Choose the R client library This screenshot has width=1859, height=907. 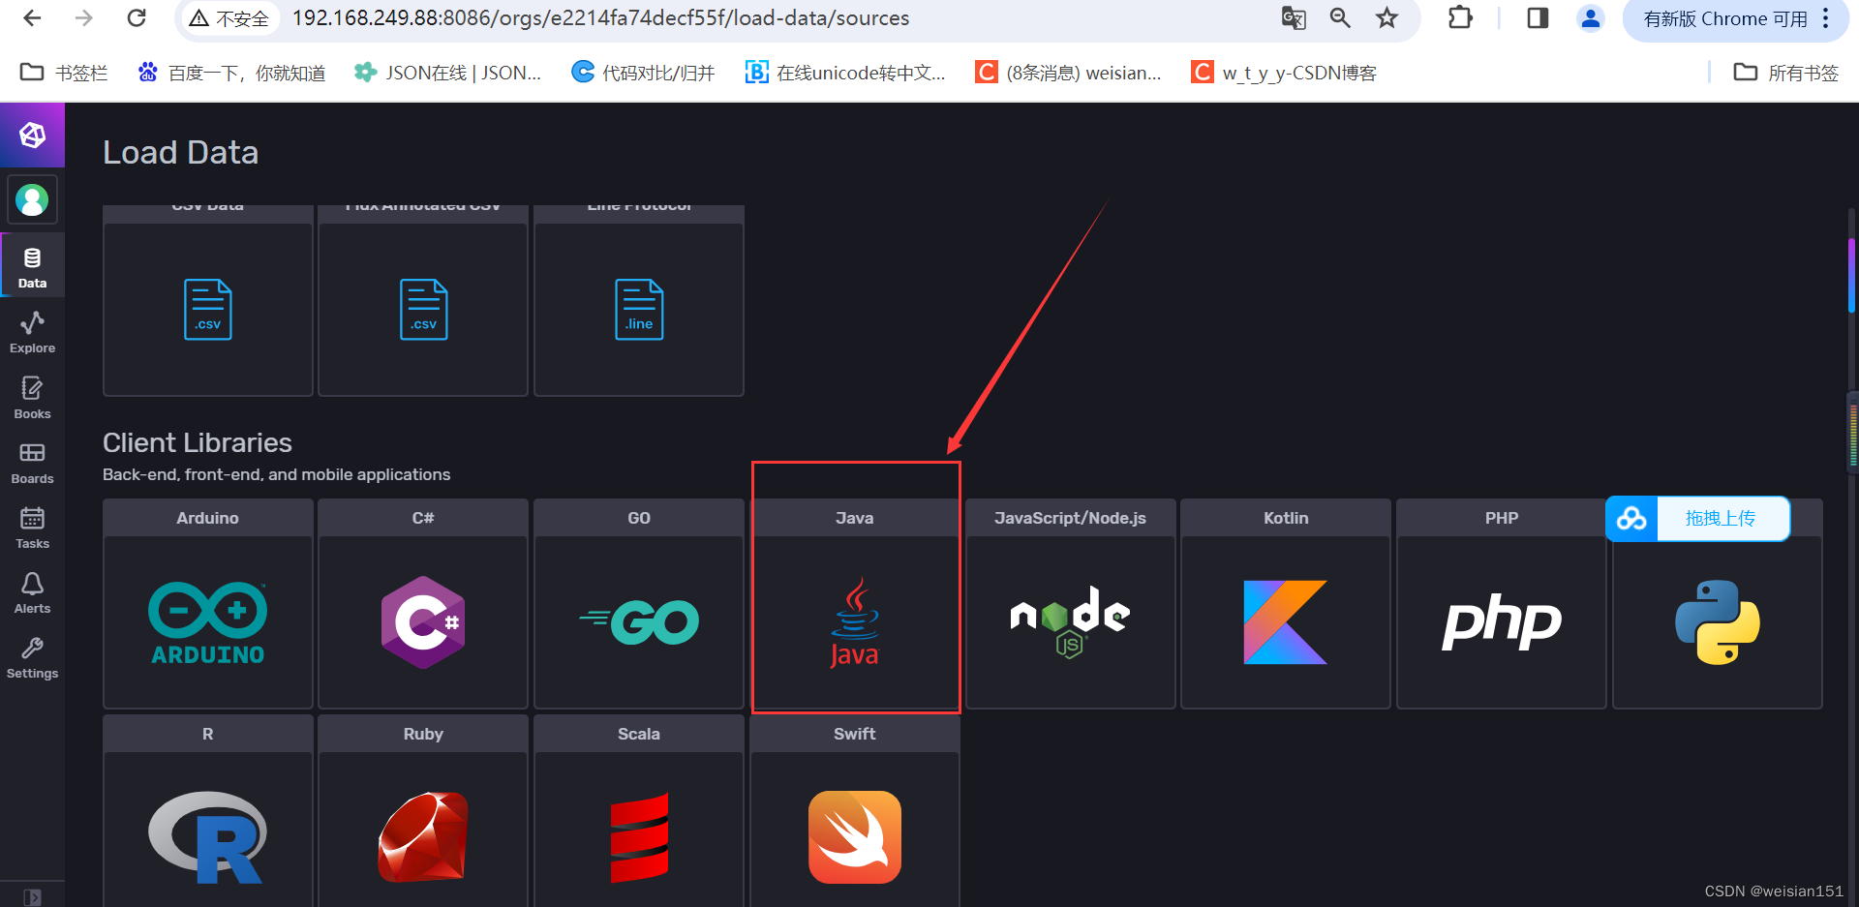[x=208, y=811]
